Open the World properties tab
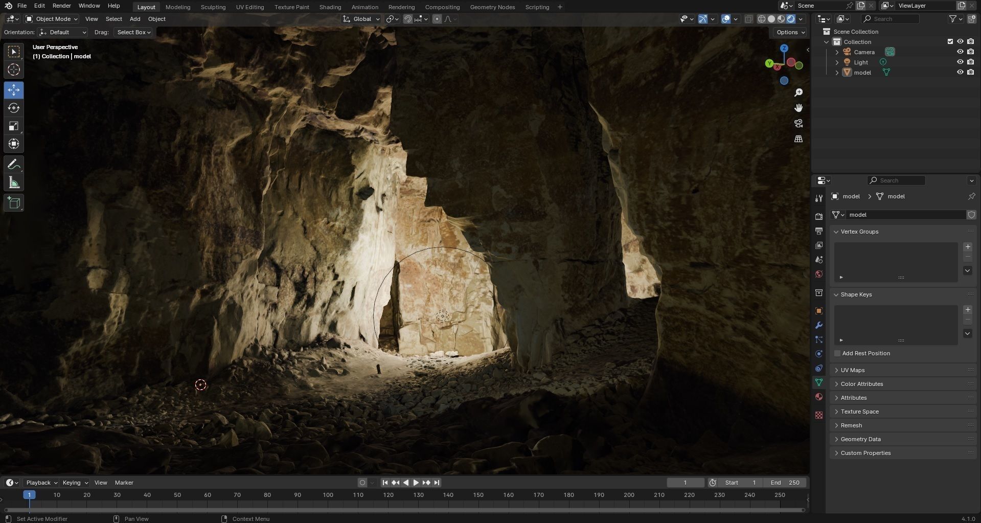The width and height of the screenshot is (981, 523). point(819,274)
